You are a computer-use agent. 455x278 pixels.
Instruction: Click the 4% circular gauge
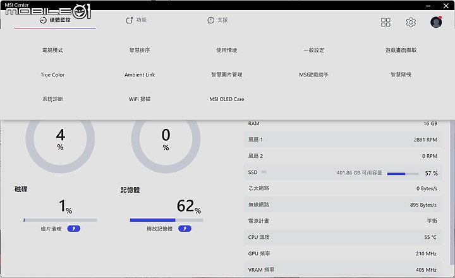click(60, 139)
